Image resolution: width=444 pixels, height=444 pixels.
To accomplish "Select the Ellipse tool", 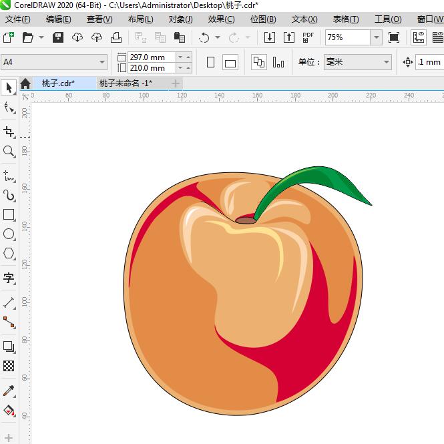I will point(9,234).
